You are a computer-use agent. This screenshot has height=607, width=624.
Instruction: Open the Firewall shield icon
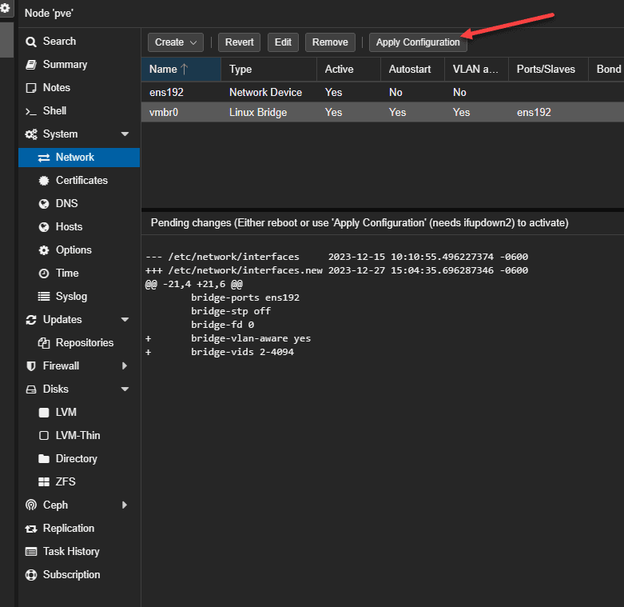coord(31,366)
